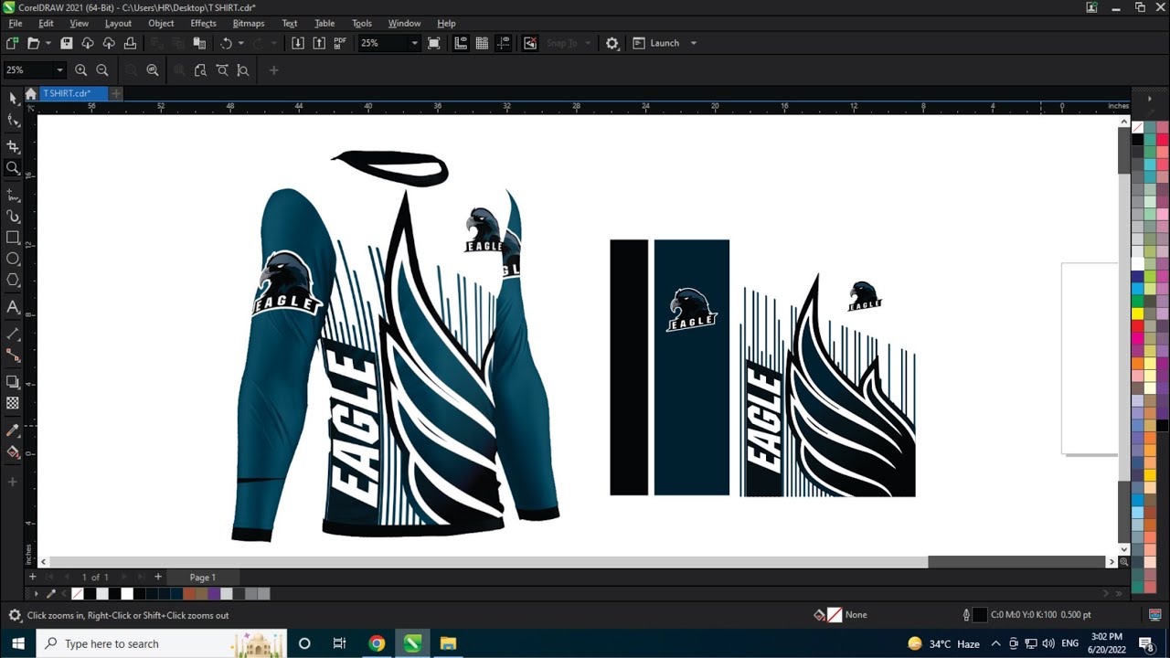Select the Polygon tool
This screenshot has width=1170, height=658.
click(x=13, y=281)
